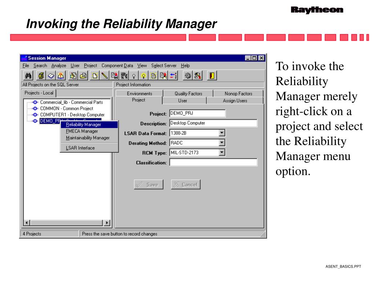Close the Session Manager window

click(x=261, y=58)
